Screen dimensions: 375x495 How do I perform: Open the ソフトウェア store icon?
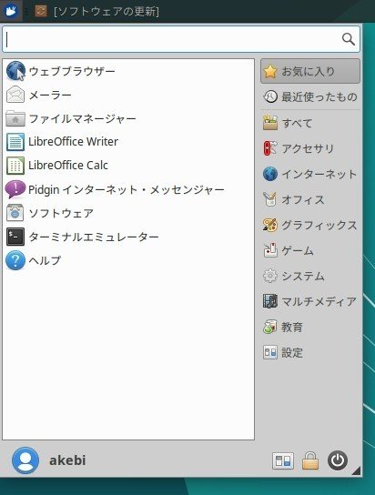click(15, 213)
